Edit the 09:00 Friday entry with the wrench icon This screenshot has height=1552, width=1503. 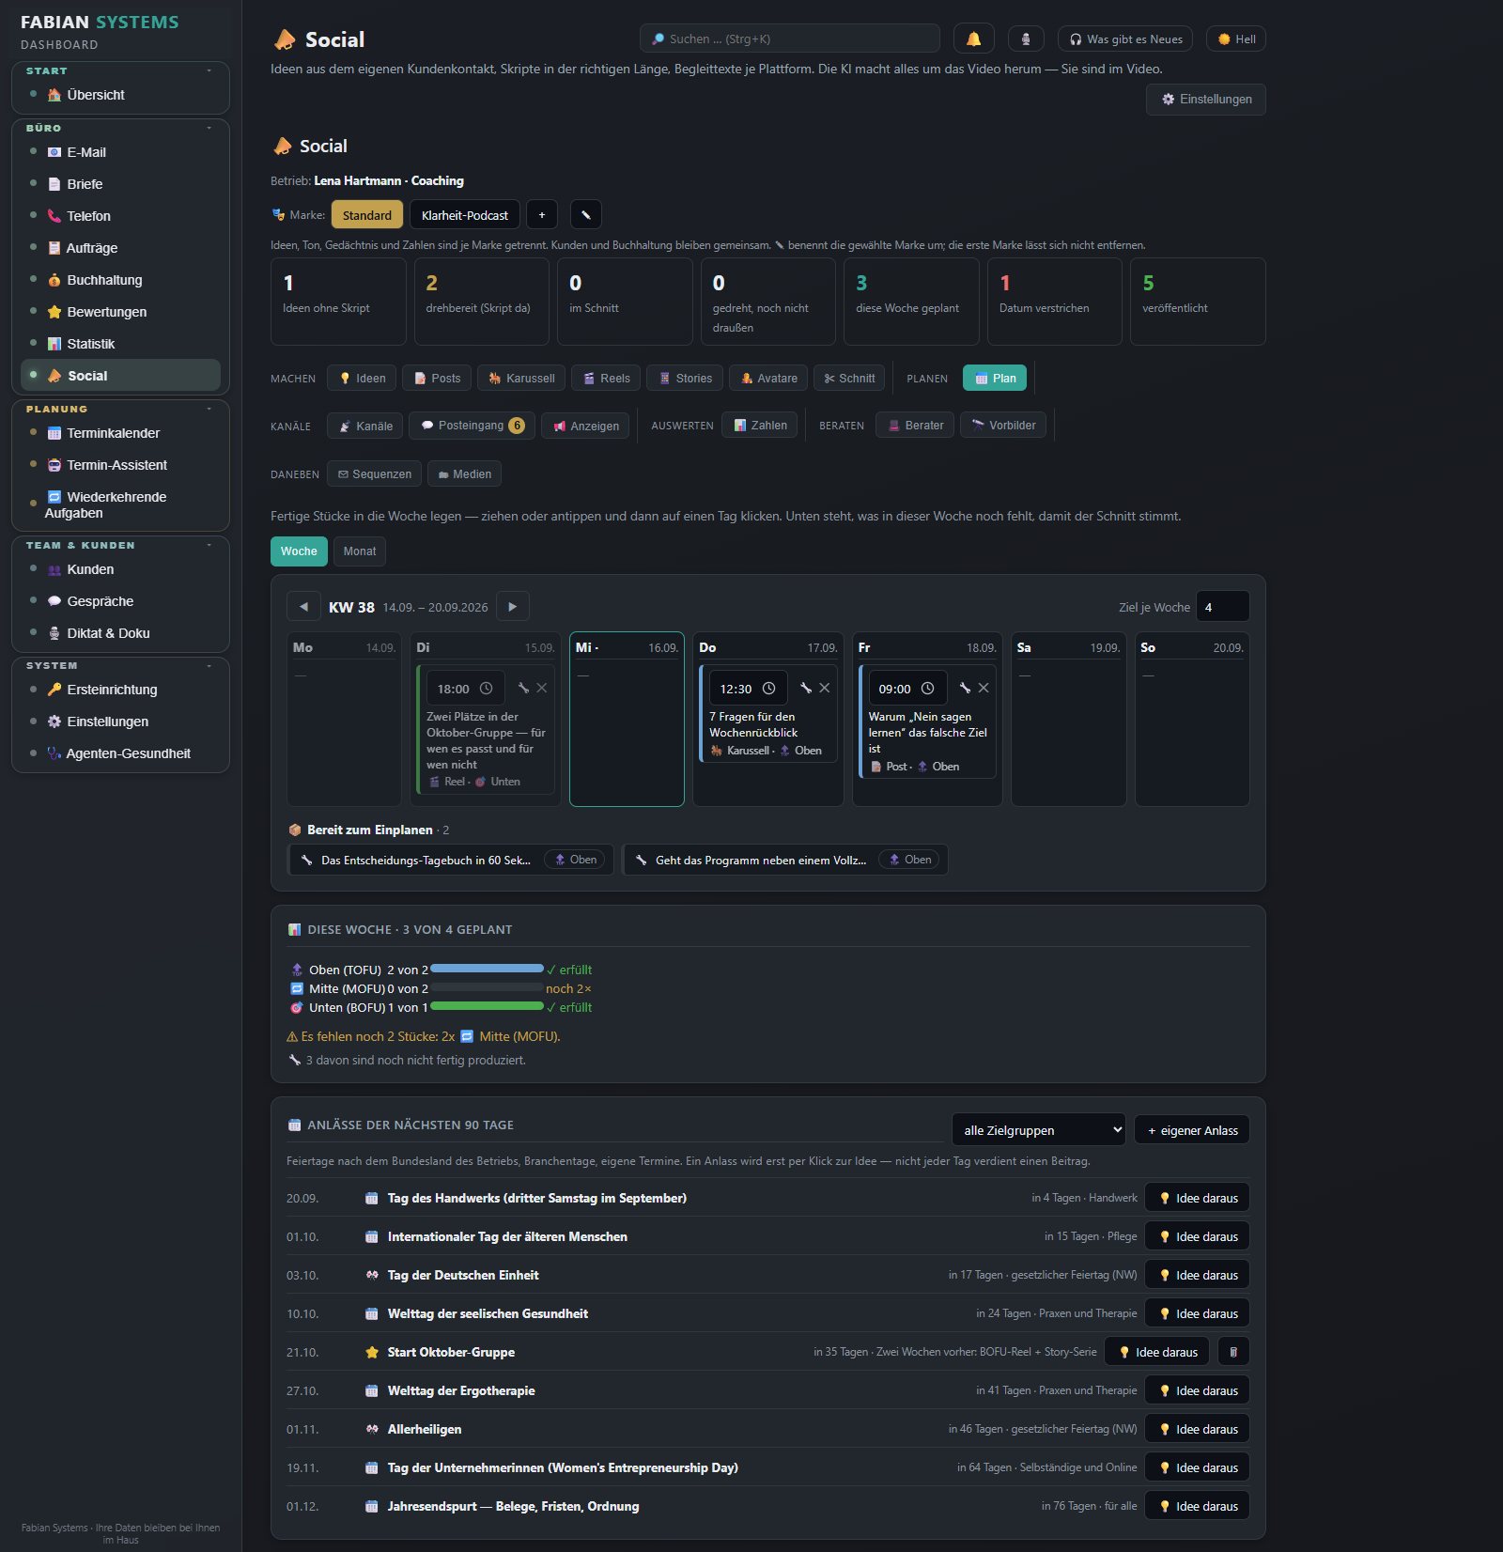click(965, 688)
